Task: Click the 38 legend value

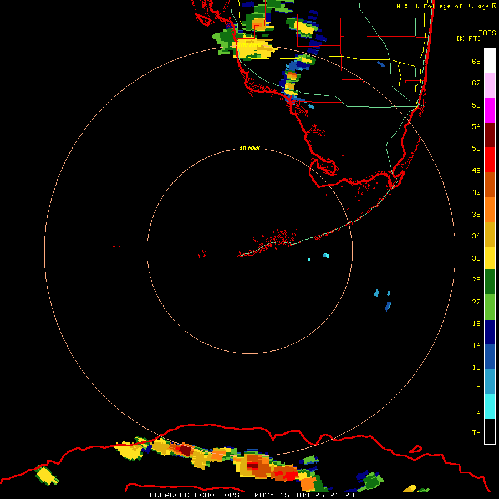Action: (476, 214)
